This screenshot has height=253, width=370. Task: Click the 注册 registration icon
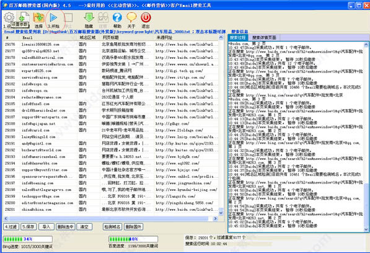point(103,18)
